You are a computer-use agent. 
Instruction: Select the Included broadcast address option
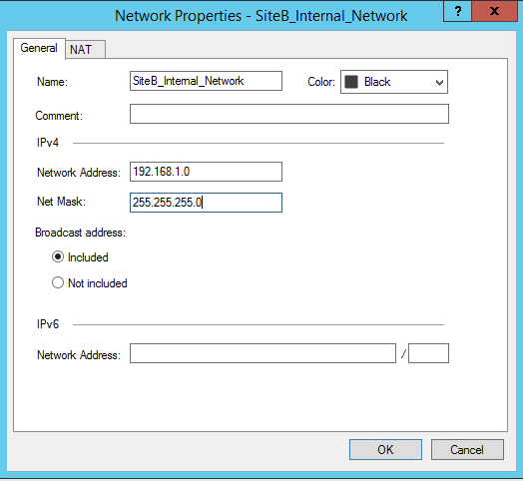tap(58, 256)
